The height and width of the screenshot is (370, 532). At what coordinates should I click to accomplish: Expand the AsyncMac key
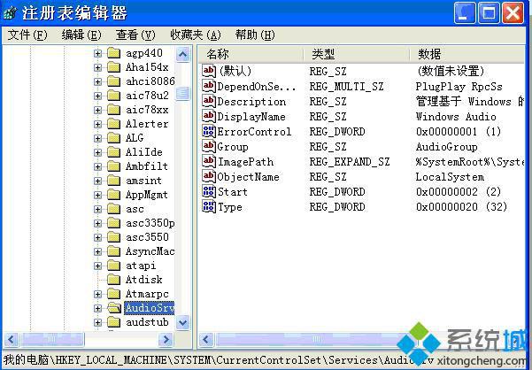(x=97, y=251)
